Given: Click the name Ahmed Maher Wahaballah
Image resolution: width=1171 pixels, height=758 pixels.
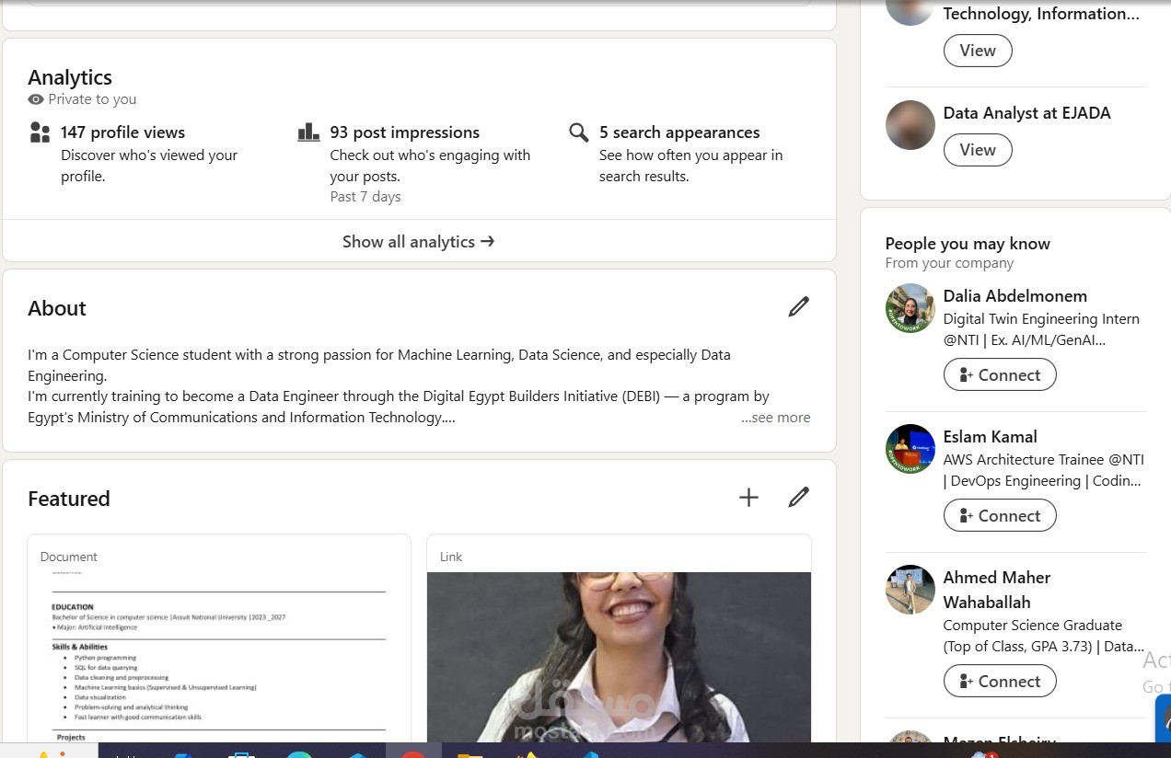Looking at the screenshot, I should [x=997, y=590].
